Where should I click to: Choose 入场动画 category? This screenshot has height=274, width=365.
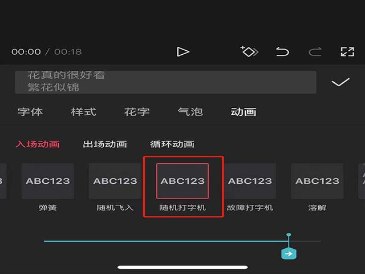[x=38, y=144]
